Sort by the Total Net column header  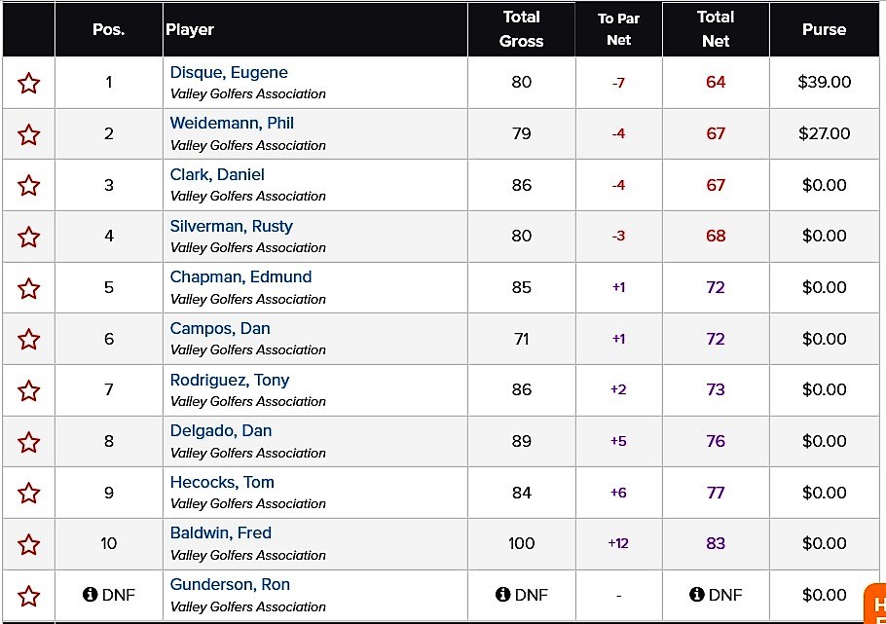coord(716,29)
